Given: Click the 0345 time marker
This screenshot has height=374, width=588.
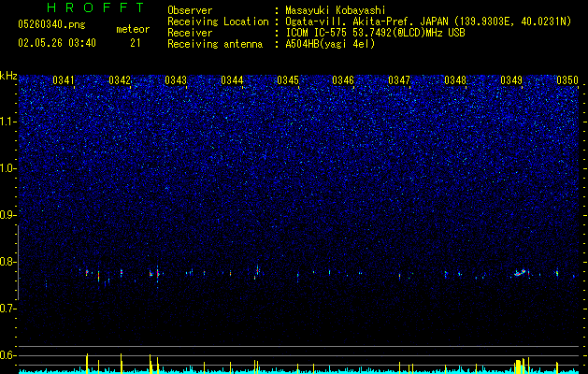Looking at the screenshot, I should (x=288, y=80).
